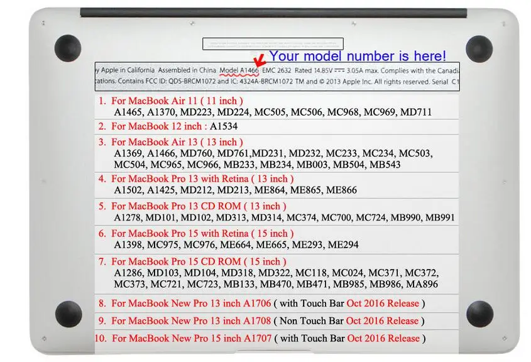The height and width of the screenshot is (362, 531).
Task: Click the 'Rated 14.85V' text
Action: click(x=314, y=70)
